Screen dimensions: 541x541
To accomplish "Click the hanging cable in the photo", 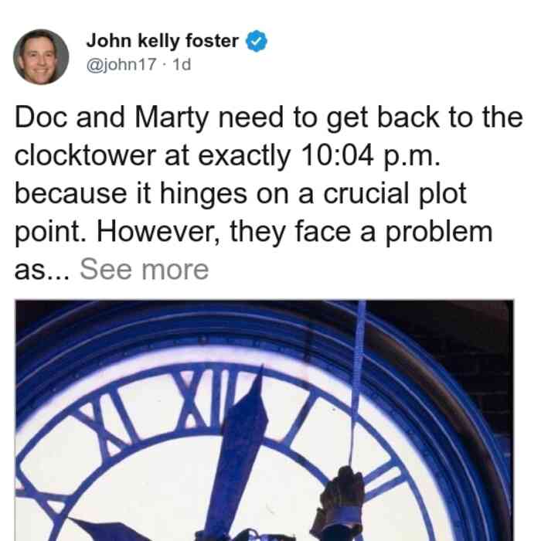I will point(356,383).
